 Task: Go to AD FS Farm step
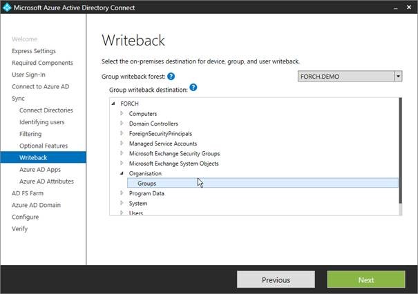click(x=28, y=193)
